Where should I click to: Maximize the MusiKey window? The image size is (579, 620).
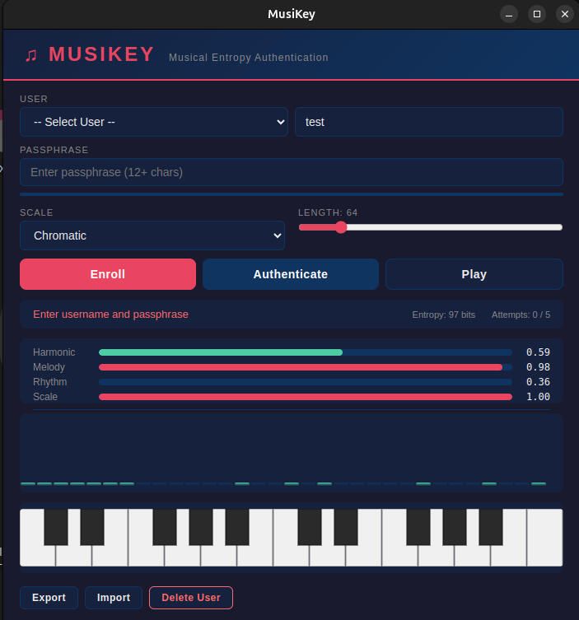[x=537, y=14]
